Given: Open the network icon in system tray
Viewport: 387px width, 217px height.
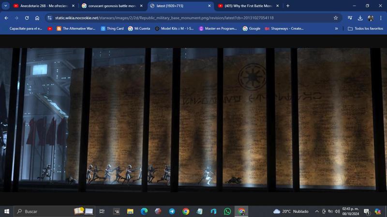Looking at the screenshot, I should pos(330,211).
